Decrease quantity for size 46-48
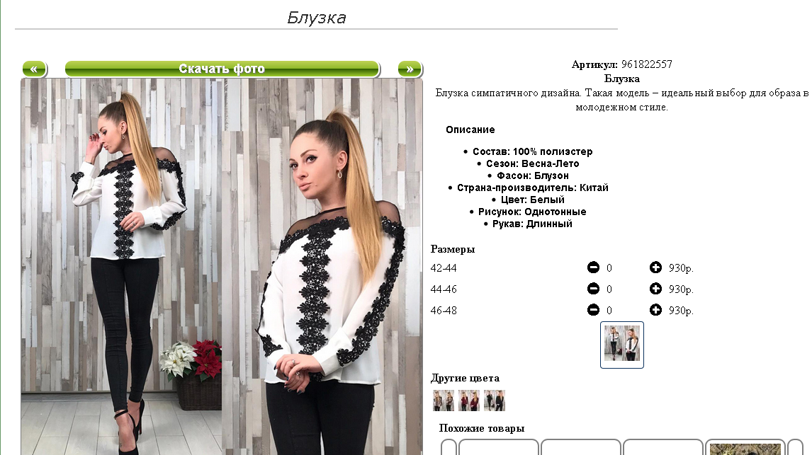This screenshot has height=455, width=812. [x=593, y=310]
